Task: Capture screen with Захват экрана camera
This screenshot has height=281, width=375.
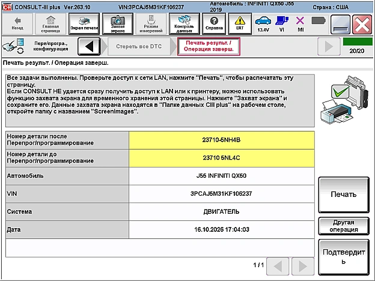Action: click(117, 23)
